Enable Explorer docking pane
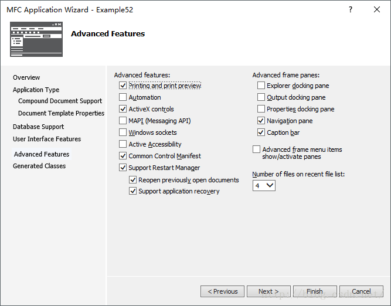 261,86
